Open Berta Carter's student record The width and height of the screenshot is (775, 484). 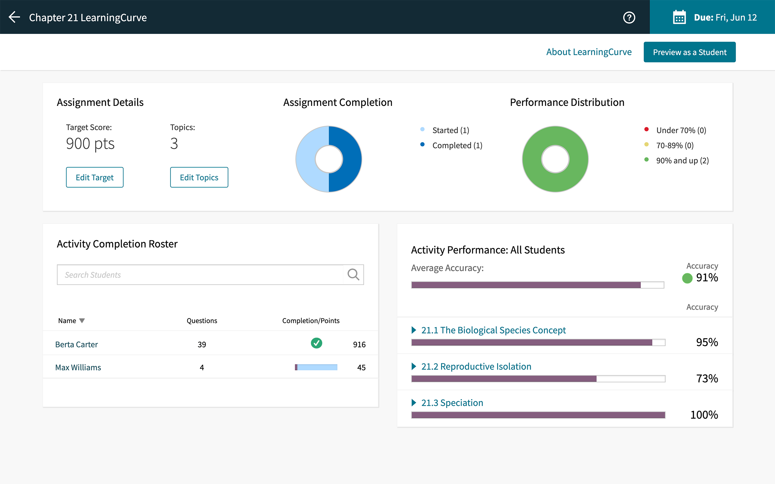point(77,345)
